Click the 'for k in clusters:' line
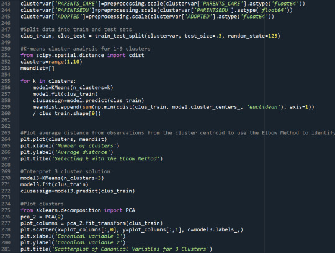The width and height of the screenshot is (335, 253). pyautogui.click(x=48, y=81)
